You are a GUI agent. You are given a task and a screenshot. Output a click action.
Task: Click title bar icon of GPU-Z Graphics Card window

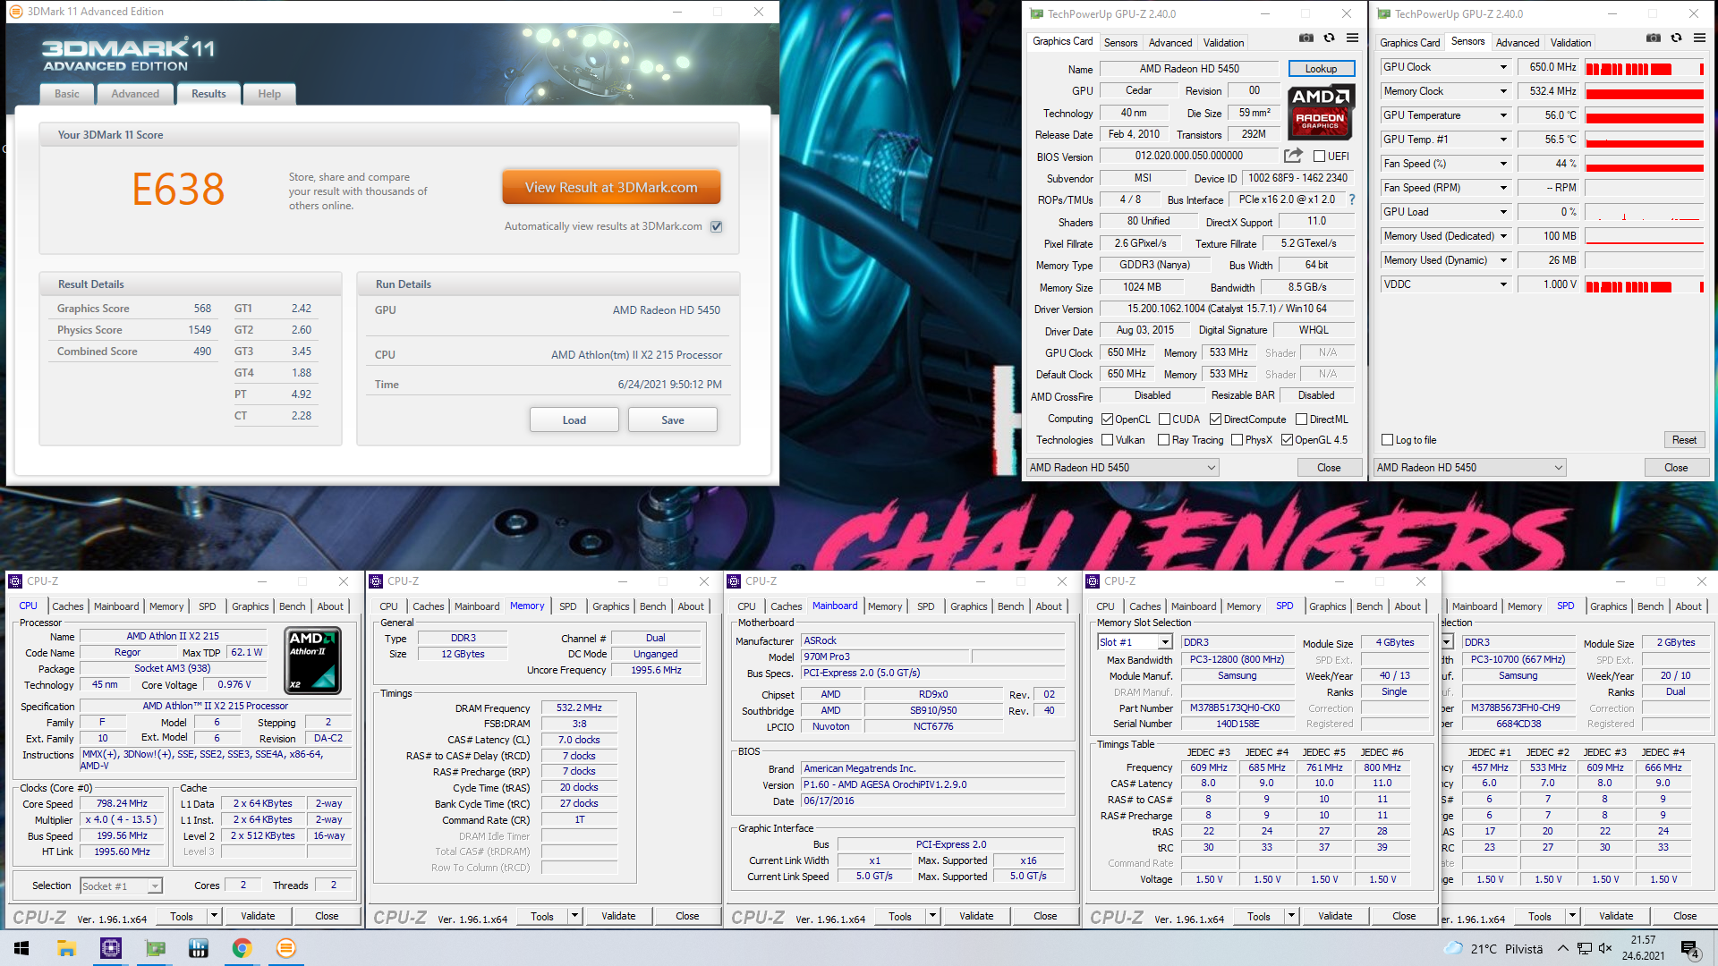pos(1036,13)
